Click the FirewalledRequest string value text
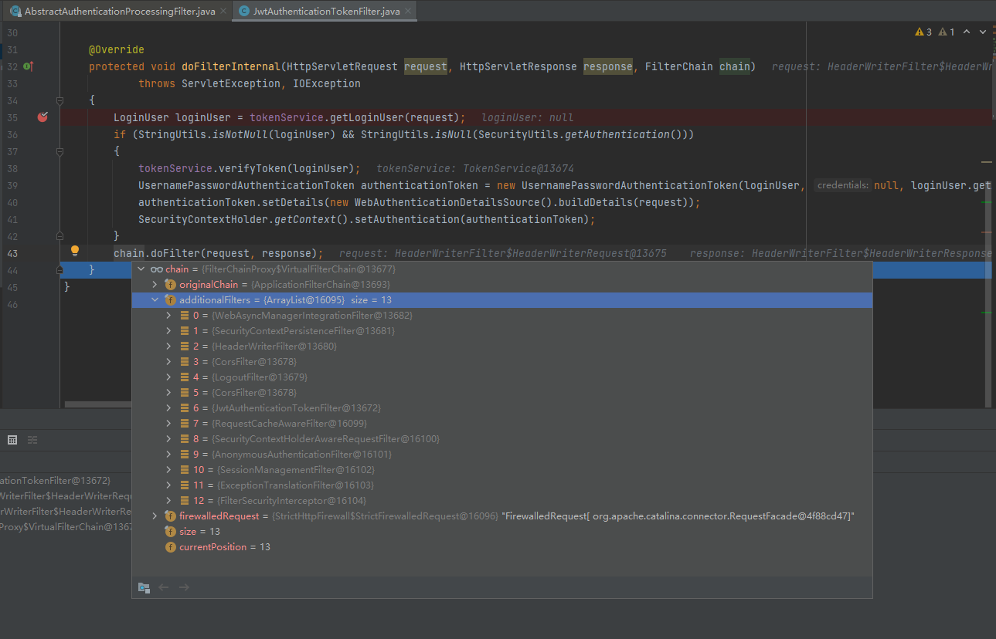 678,516
